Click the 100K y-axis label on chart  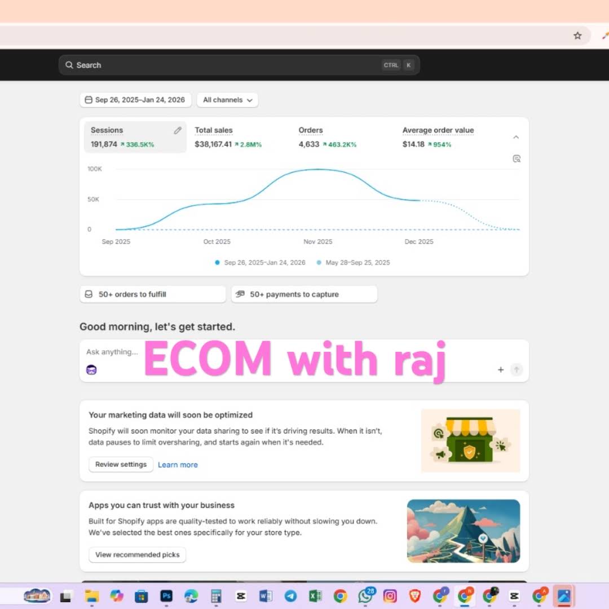point(94,169)
